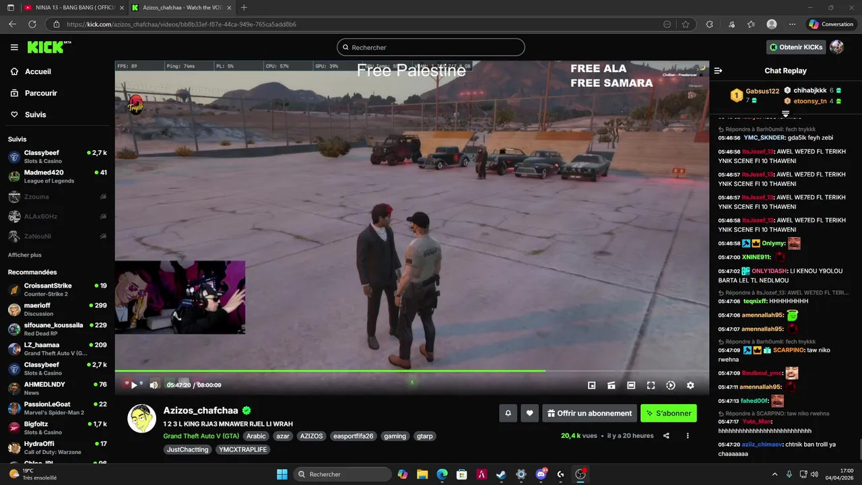Enter fullscreen mode
862x485 pixels.
point(651,385)
